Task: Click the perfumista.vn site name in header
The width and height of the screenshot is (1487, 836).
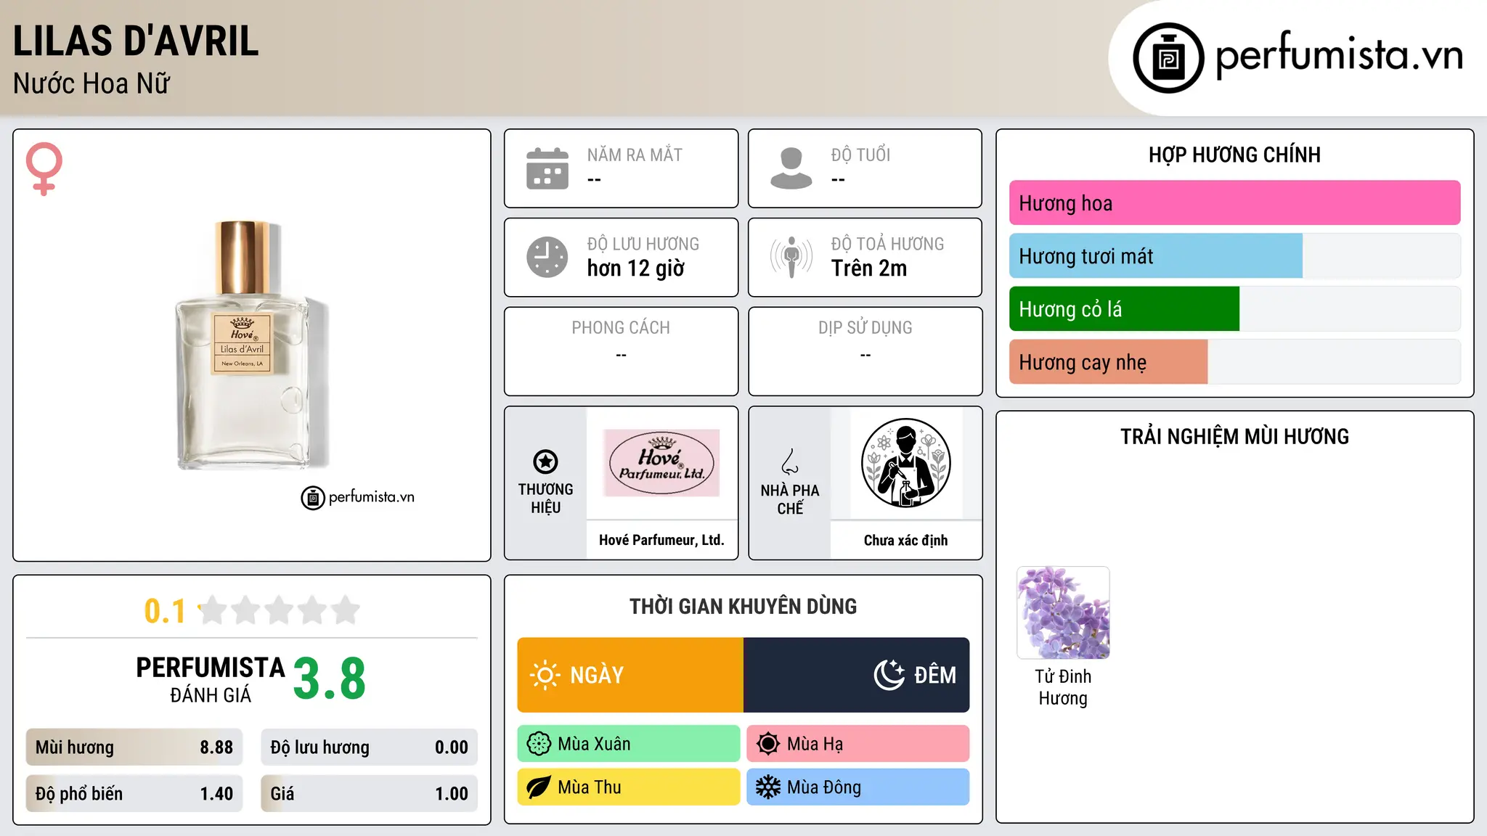Action: [x=1339, y=55]
